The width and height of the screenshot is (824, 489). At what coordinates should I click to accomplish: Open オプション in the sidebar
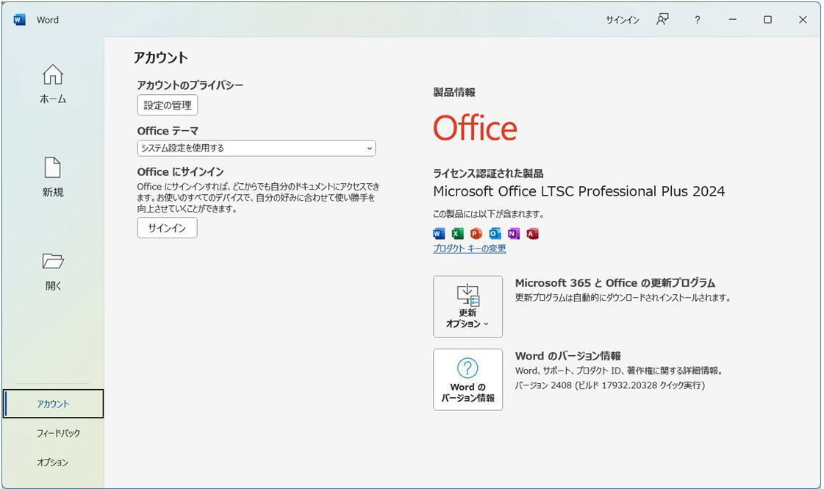(x=52, y=463)
